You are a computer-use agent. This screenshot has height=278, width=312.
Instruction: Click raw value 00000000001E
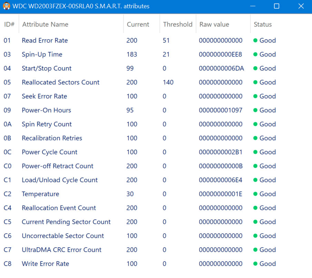pyautogui.click(x=221, y=194)
